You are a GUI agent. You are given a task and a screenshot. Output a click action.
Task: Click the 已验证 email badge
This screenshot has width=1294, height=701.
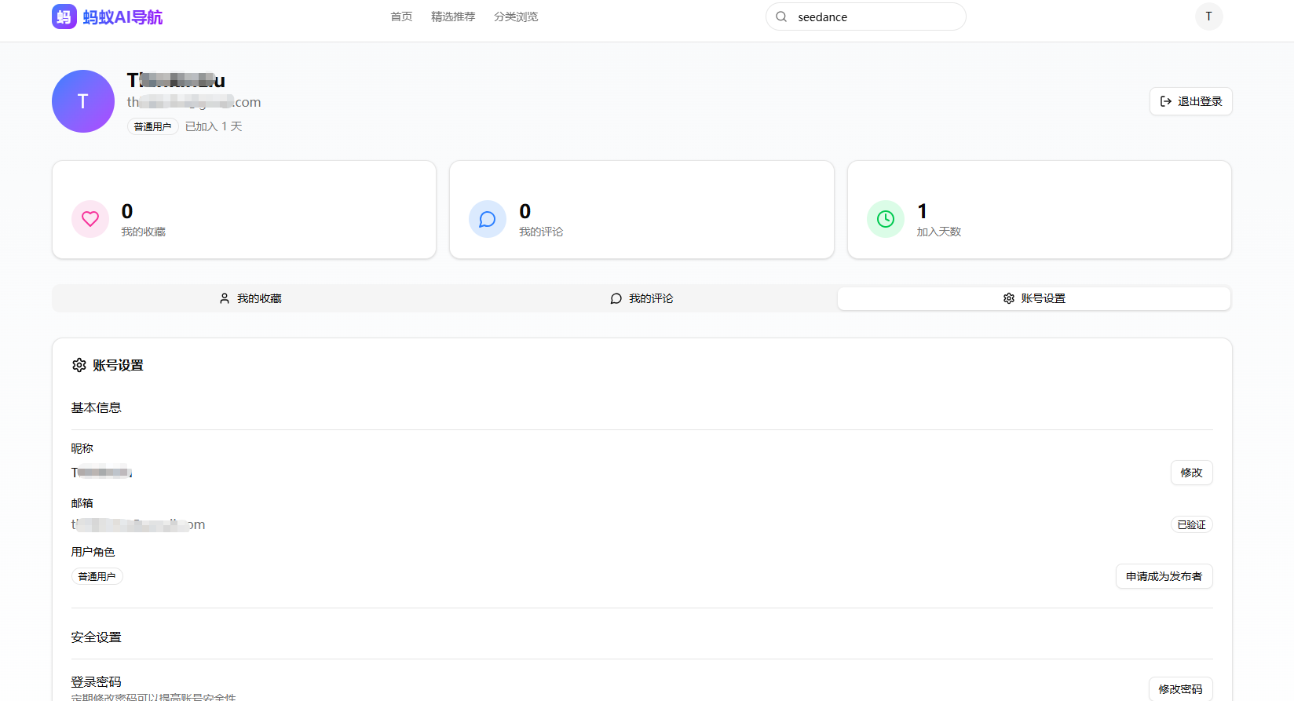pyautogui.click(x=1191, y=524)
